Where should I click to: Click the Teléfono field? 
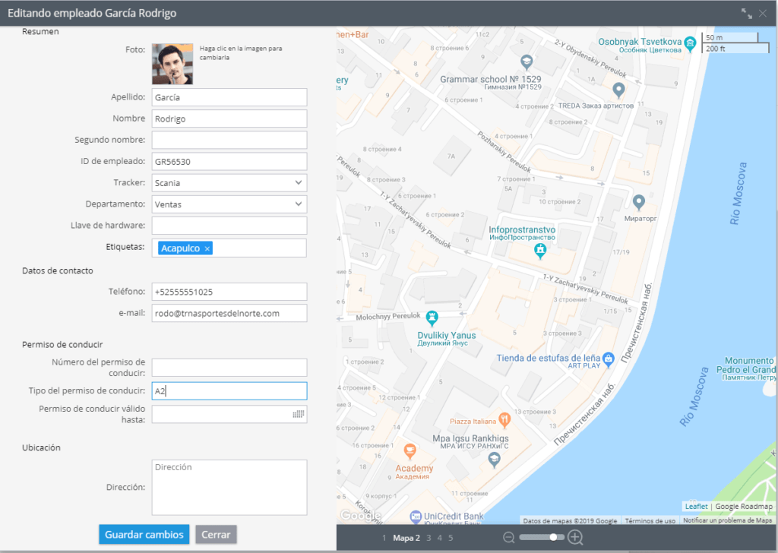[x=229, y=292]
